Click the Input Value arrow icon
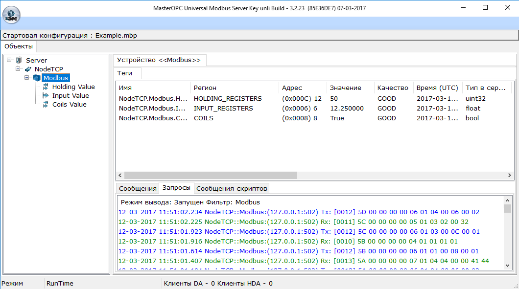The width and height of the screenshot is (519, 289). tap(46, 95)
